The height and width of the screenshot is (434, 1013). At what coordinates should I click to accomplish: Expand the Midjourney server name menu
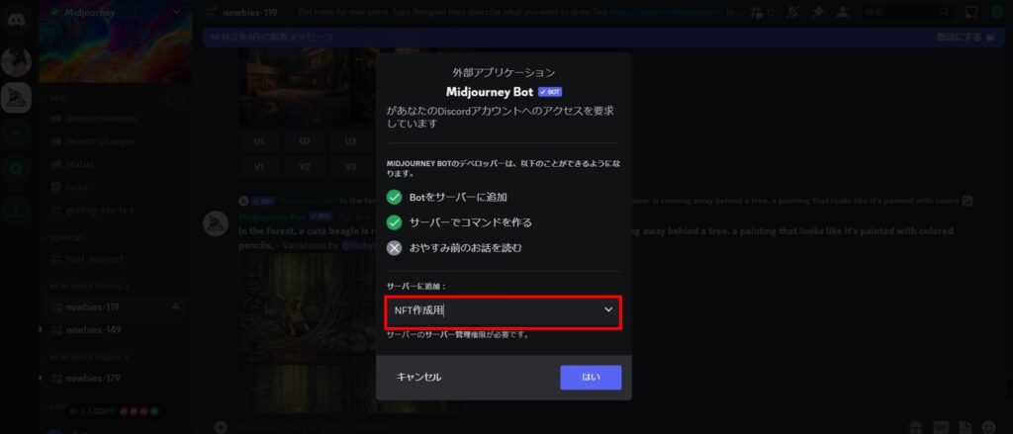[x=115, y=12]
